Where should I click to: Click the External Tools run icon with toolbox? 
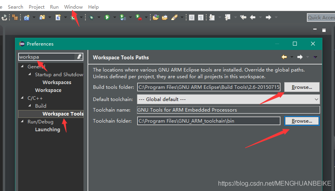[139, 17]
